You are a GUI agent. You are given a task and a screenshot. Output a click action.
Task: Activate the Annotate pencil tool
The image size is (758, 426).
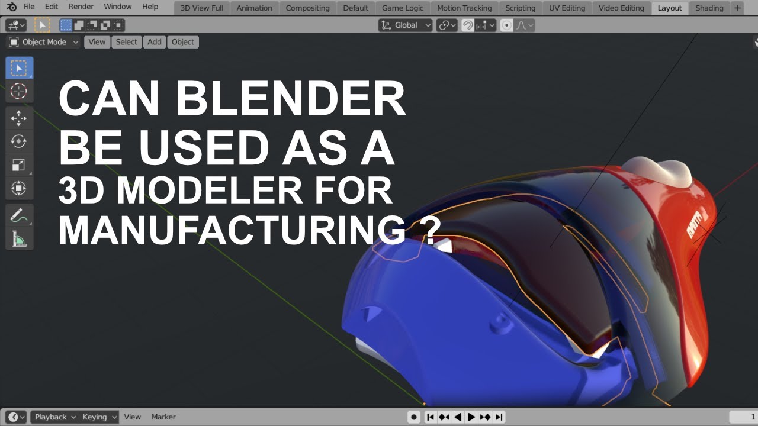[x=19, y=216]
